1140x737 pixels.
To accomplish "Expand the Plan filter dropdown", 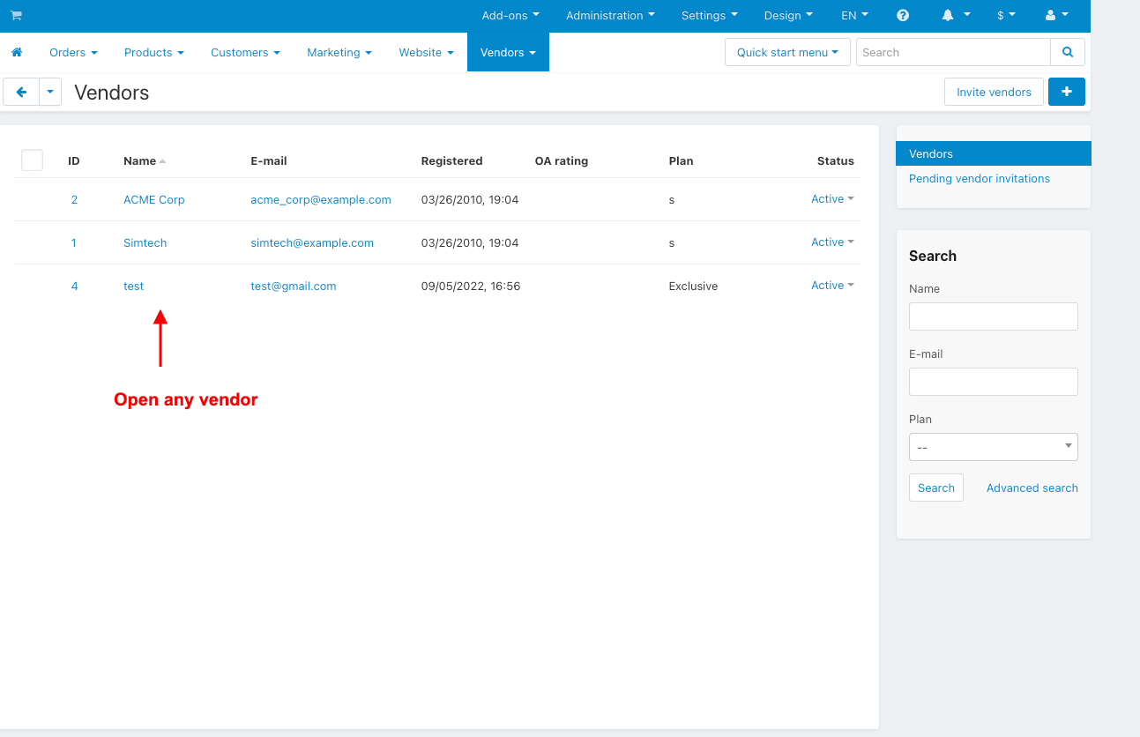I will 993,447.
